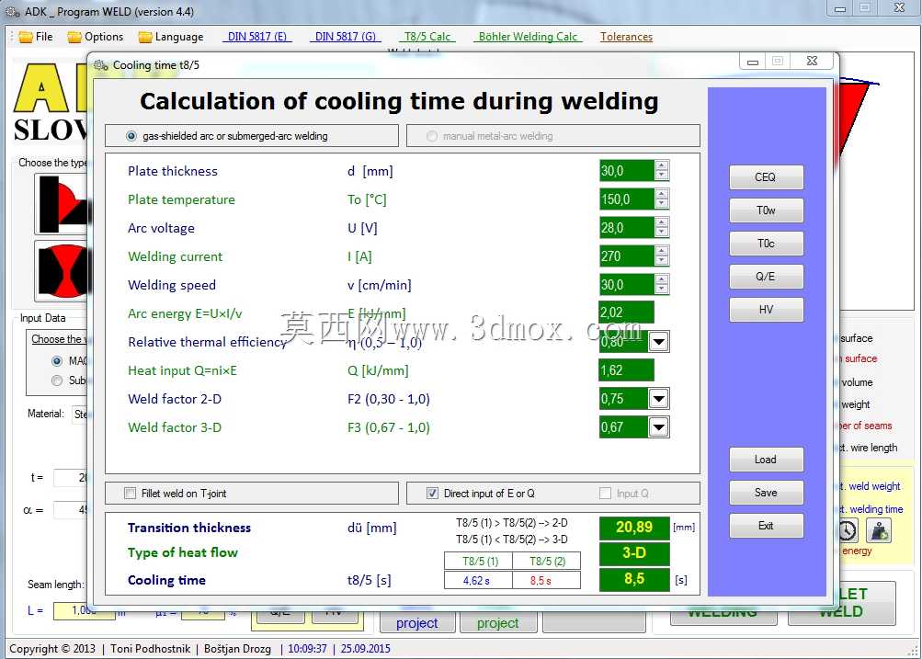Viewport: 922px width, 659px height.
Task: Select Sub radio option in main window
Action: tap(57, 381)
